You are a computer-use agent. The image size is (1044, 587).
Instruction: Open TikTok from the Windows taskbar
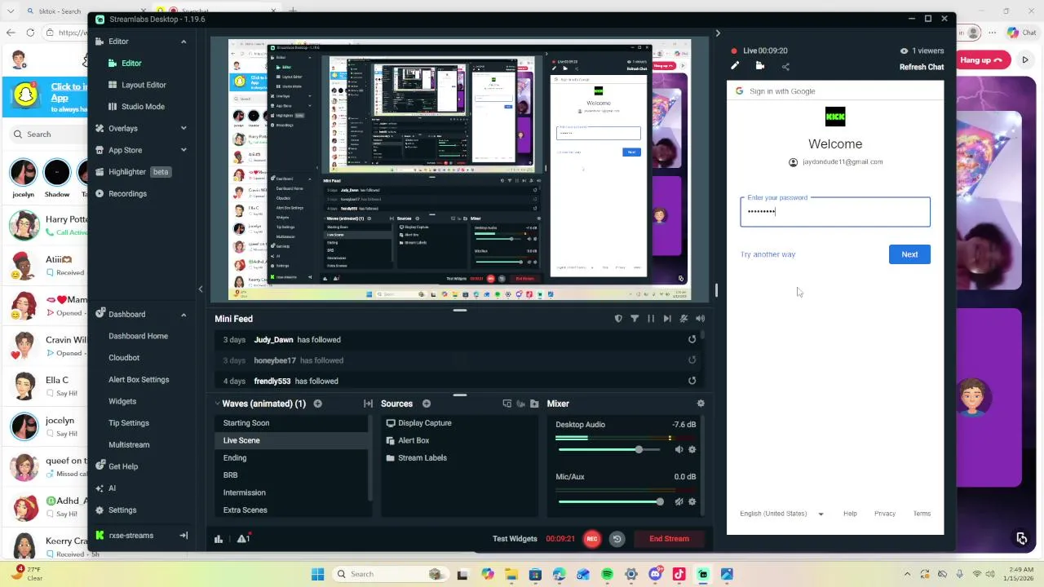(x=679, y=574)
